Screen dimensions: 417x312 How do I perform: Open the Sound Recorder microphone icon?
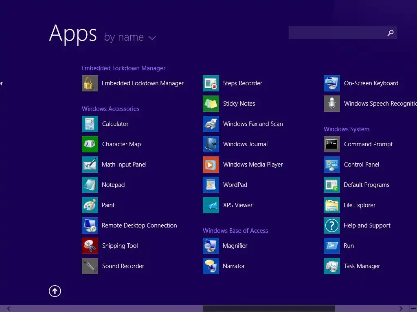(x=90, y=266)
